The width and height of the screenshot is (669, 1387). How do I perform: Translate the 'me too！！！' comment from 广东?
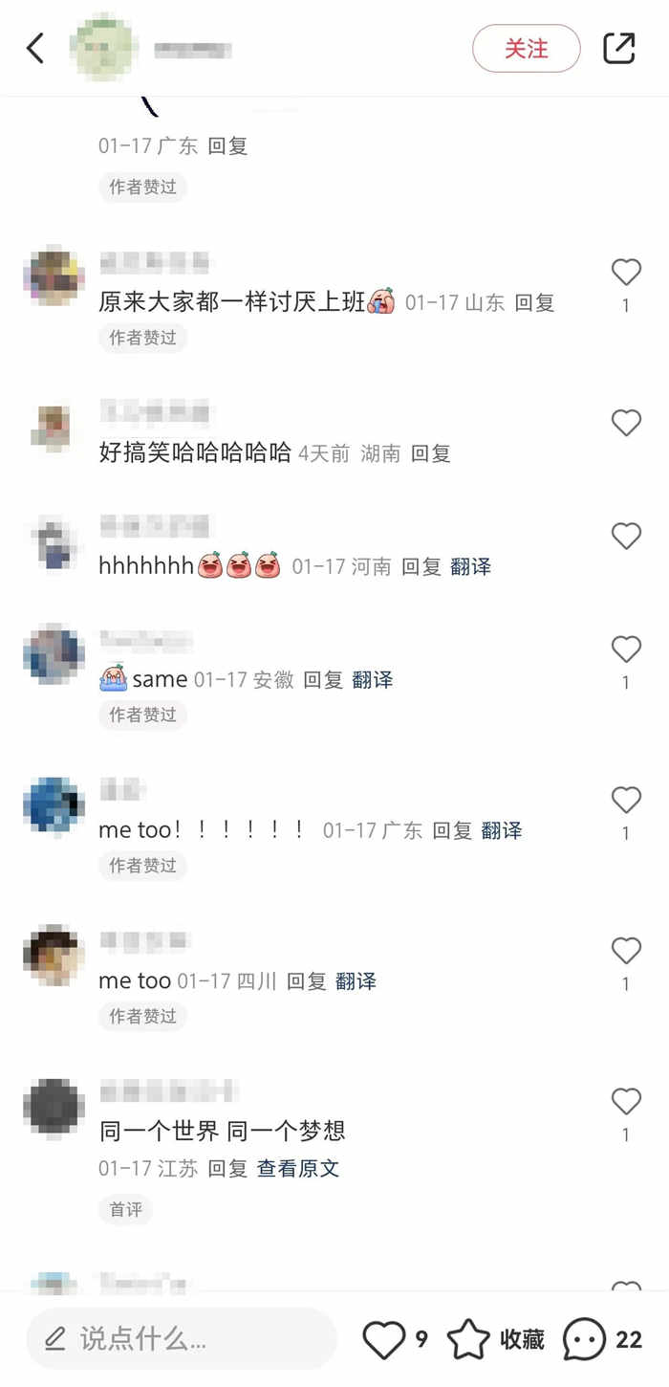coord(502,830)
